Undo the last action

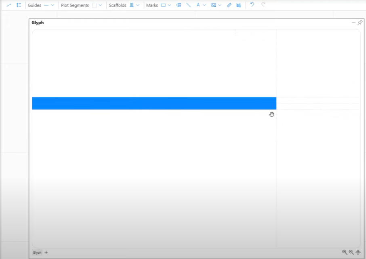(x=252, y=5)
